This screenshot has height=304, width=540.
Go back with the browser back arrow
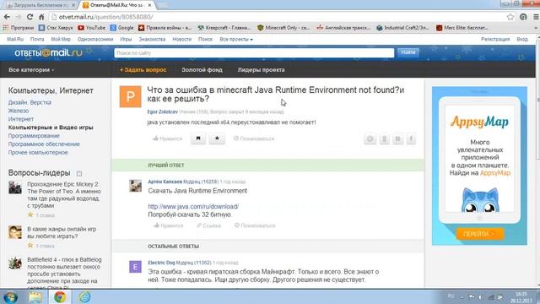tap(7, 17)
